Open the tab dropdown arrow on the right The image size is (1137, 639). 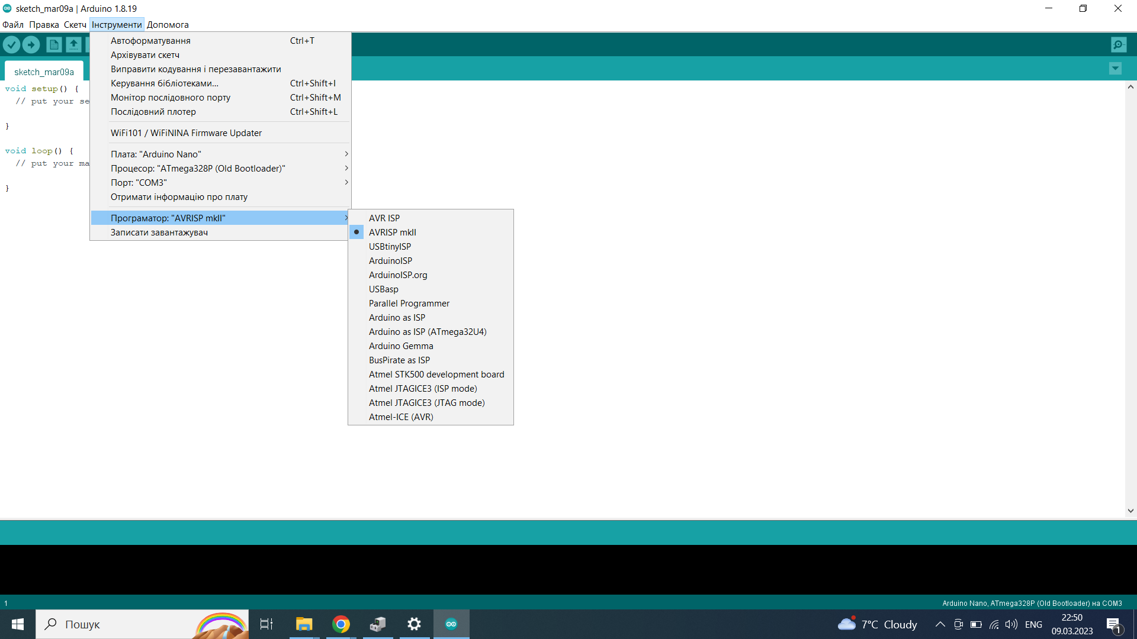tap(1115, 69)
